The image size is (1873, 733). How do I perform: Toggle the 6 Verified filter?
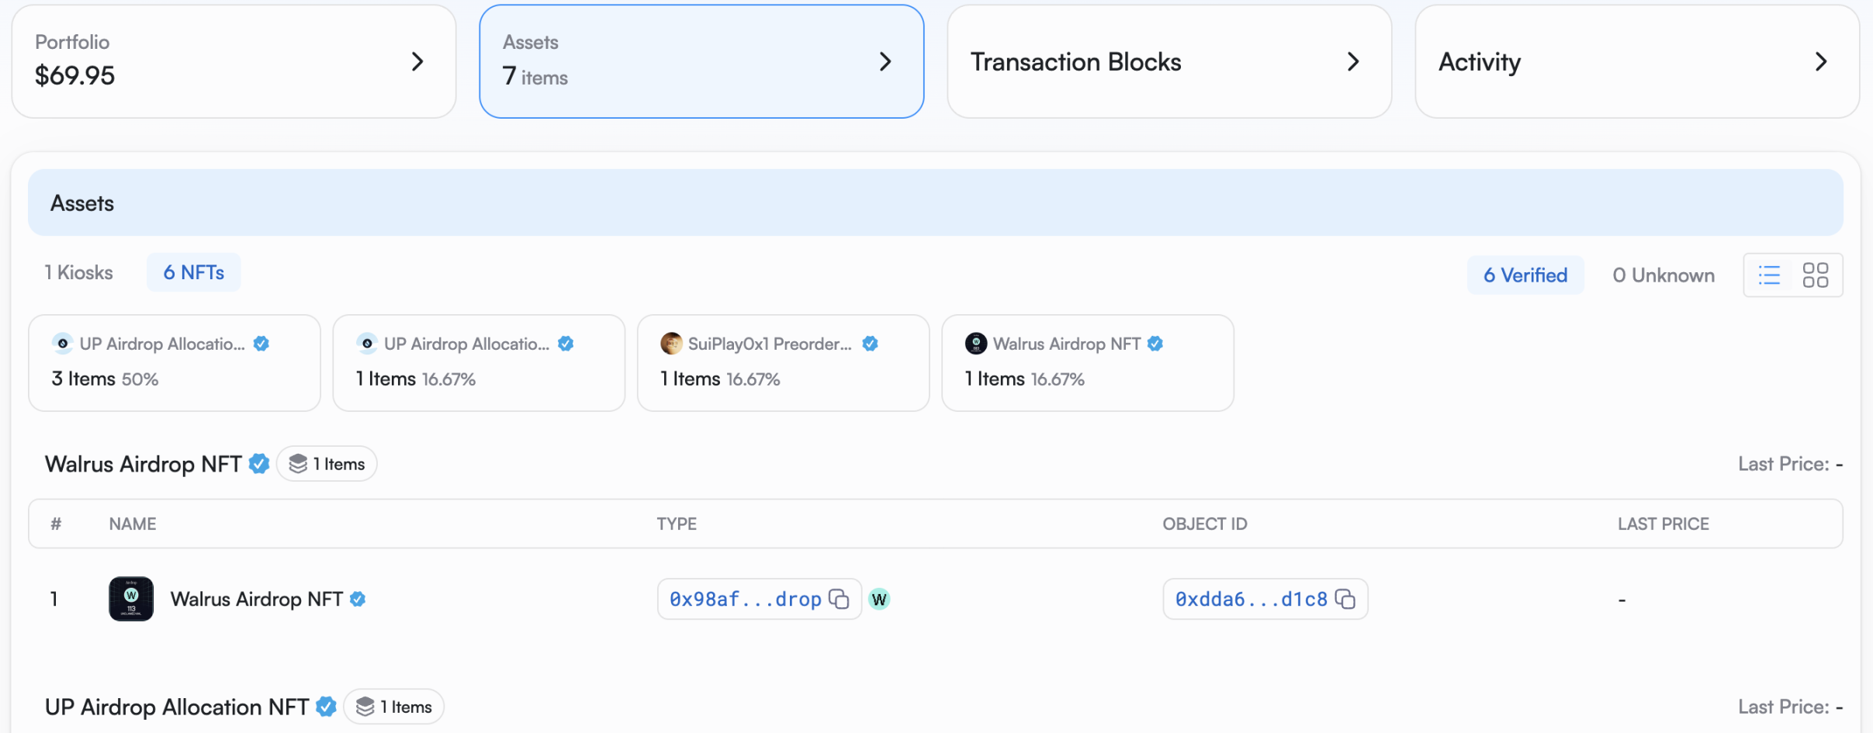tap(1525, 275)
